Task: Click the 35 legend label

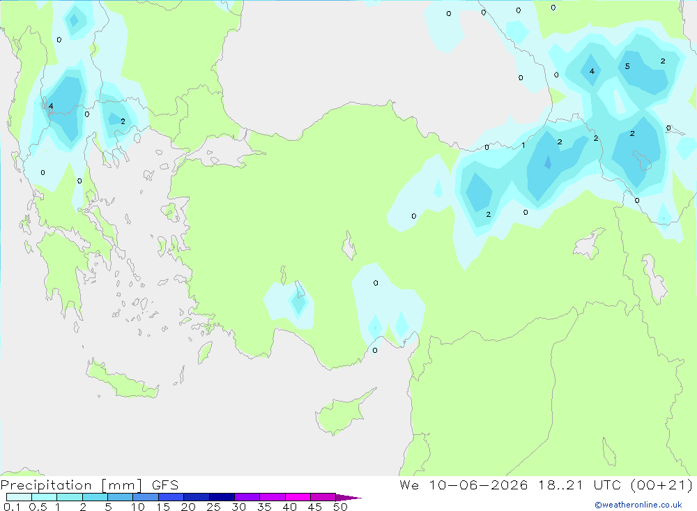Action: tap(264, 507)
